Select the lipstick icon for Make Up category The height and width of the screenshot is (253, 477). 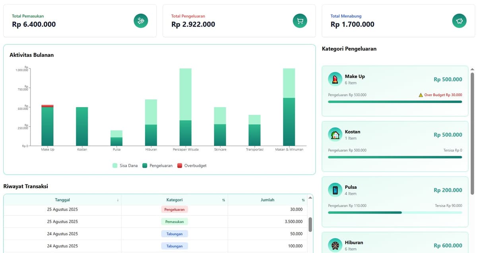(x=335, y=79)
